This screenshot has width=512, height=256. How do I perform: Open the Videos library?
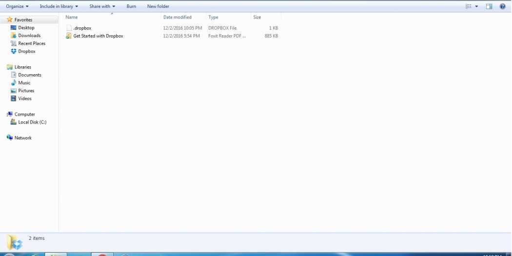(x=21, y=98)
